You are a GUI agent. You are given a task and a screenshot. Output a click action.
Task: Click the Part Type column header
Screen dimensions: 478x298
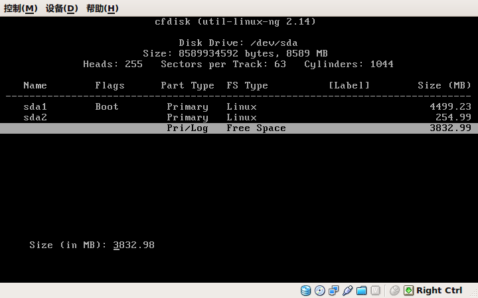pos(187,86)
